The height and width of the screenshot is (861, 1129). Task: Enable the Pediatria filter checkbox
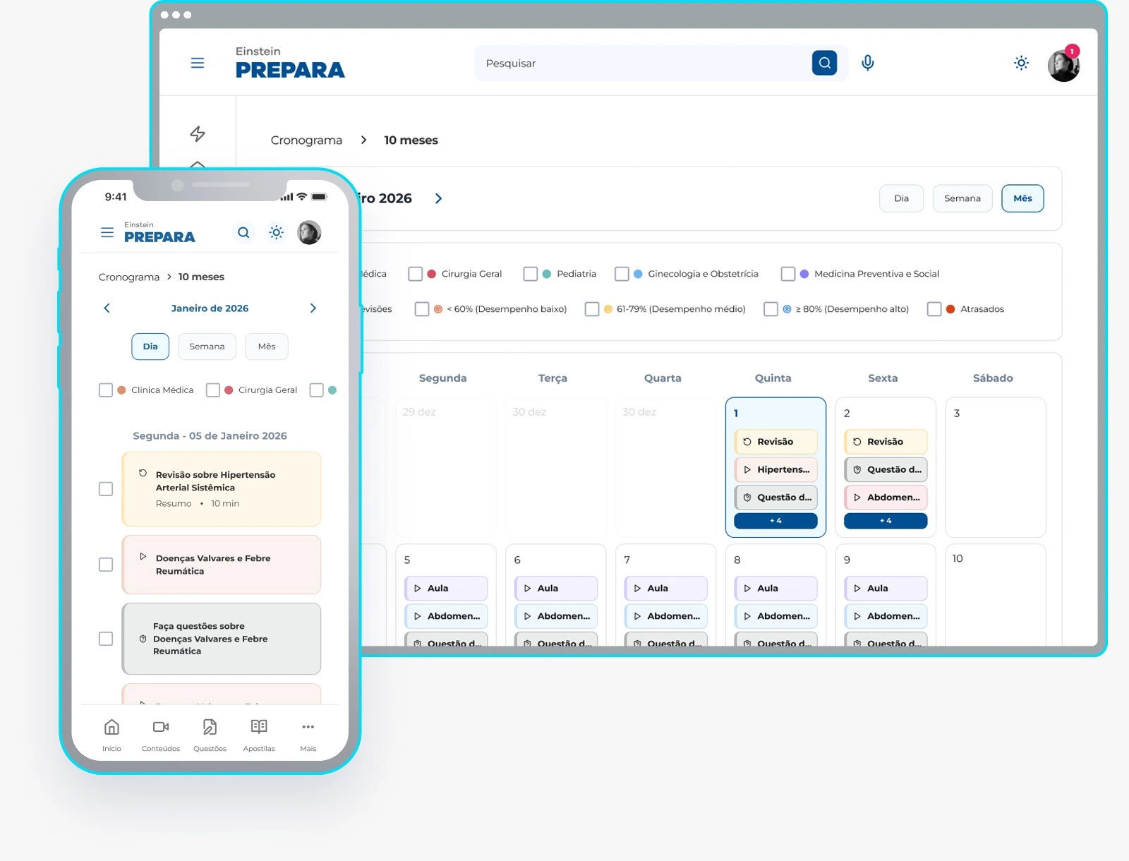pos(531,274)
